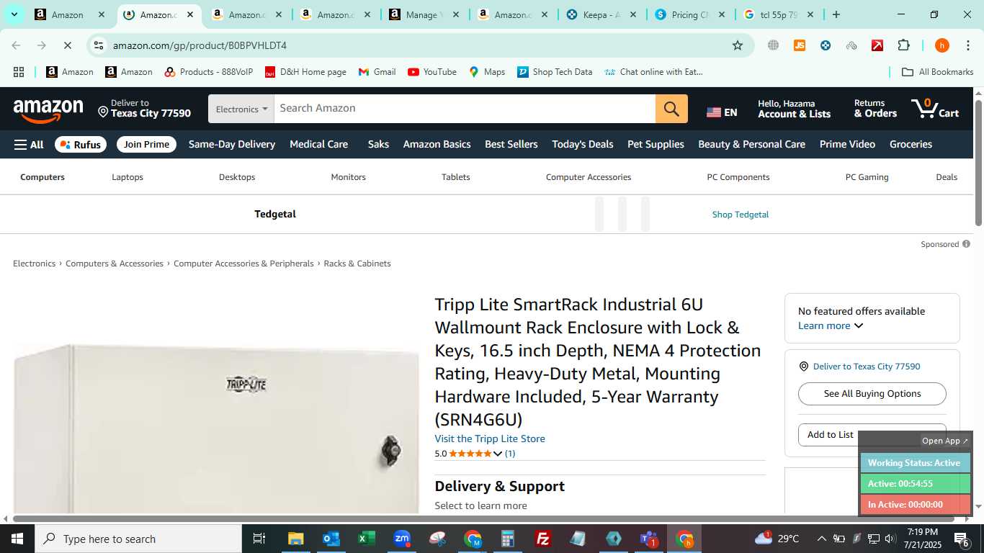The width and height of the screenshot is (984, 553).
Task: Click the Sponsored info icon
Action: pos(966,244)
